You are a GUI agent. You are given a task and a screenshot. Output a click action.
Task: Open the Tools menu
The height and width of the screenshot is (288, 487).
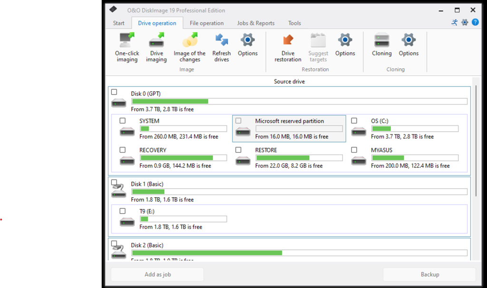[294, 23]
